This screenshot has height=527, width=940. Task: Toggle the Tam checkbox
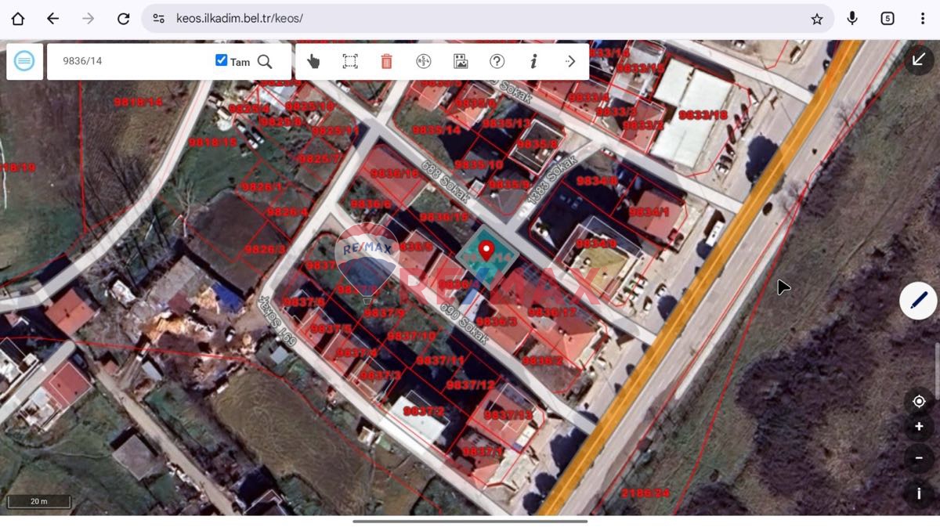221,60
